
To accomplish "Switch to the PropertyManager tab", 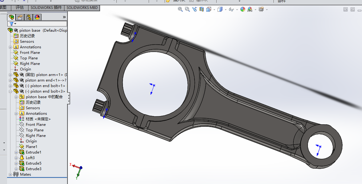I will coord(20,17).
